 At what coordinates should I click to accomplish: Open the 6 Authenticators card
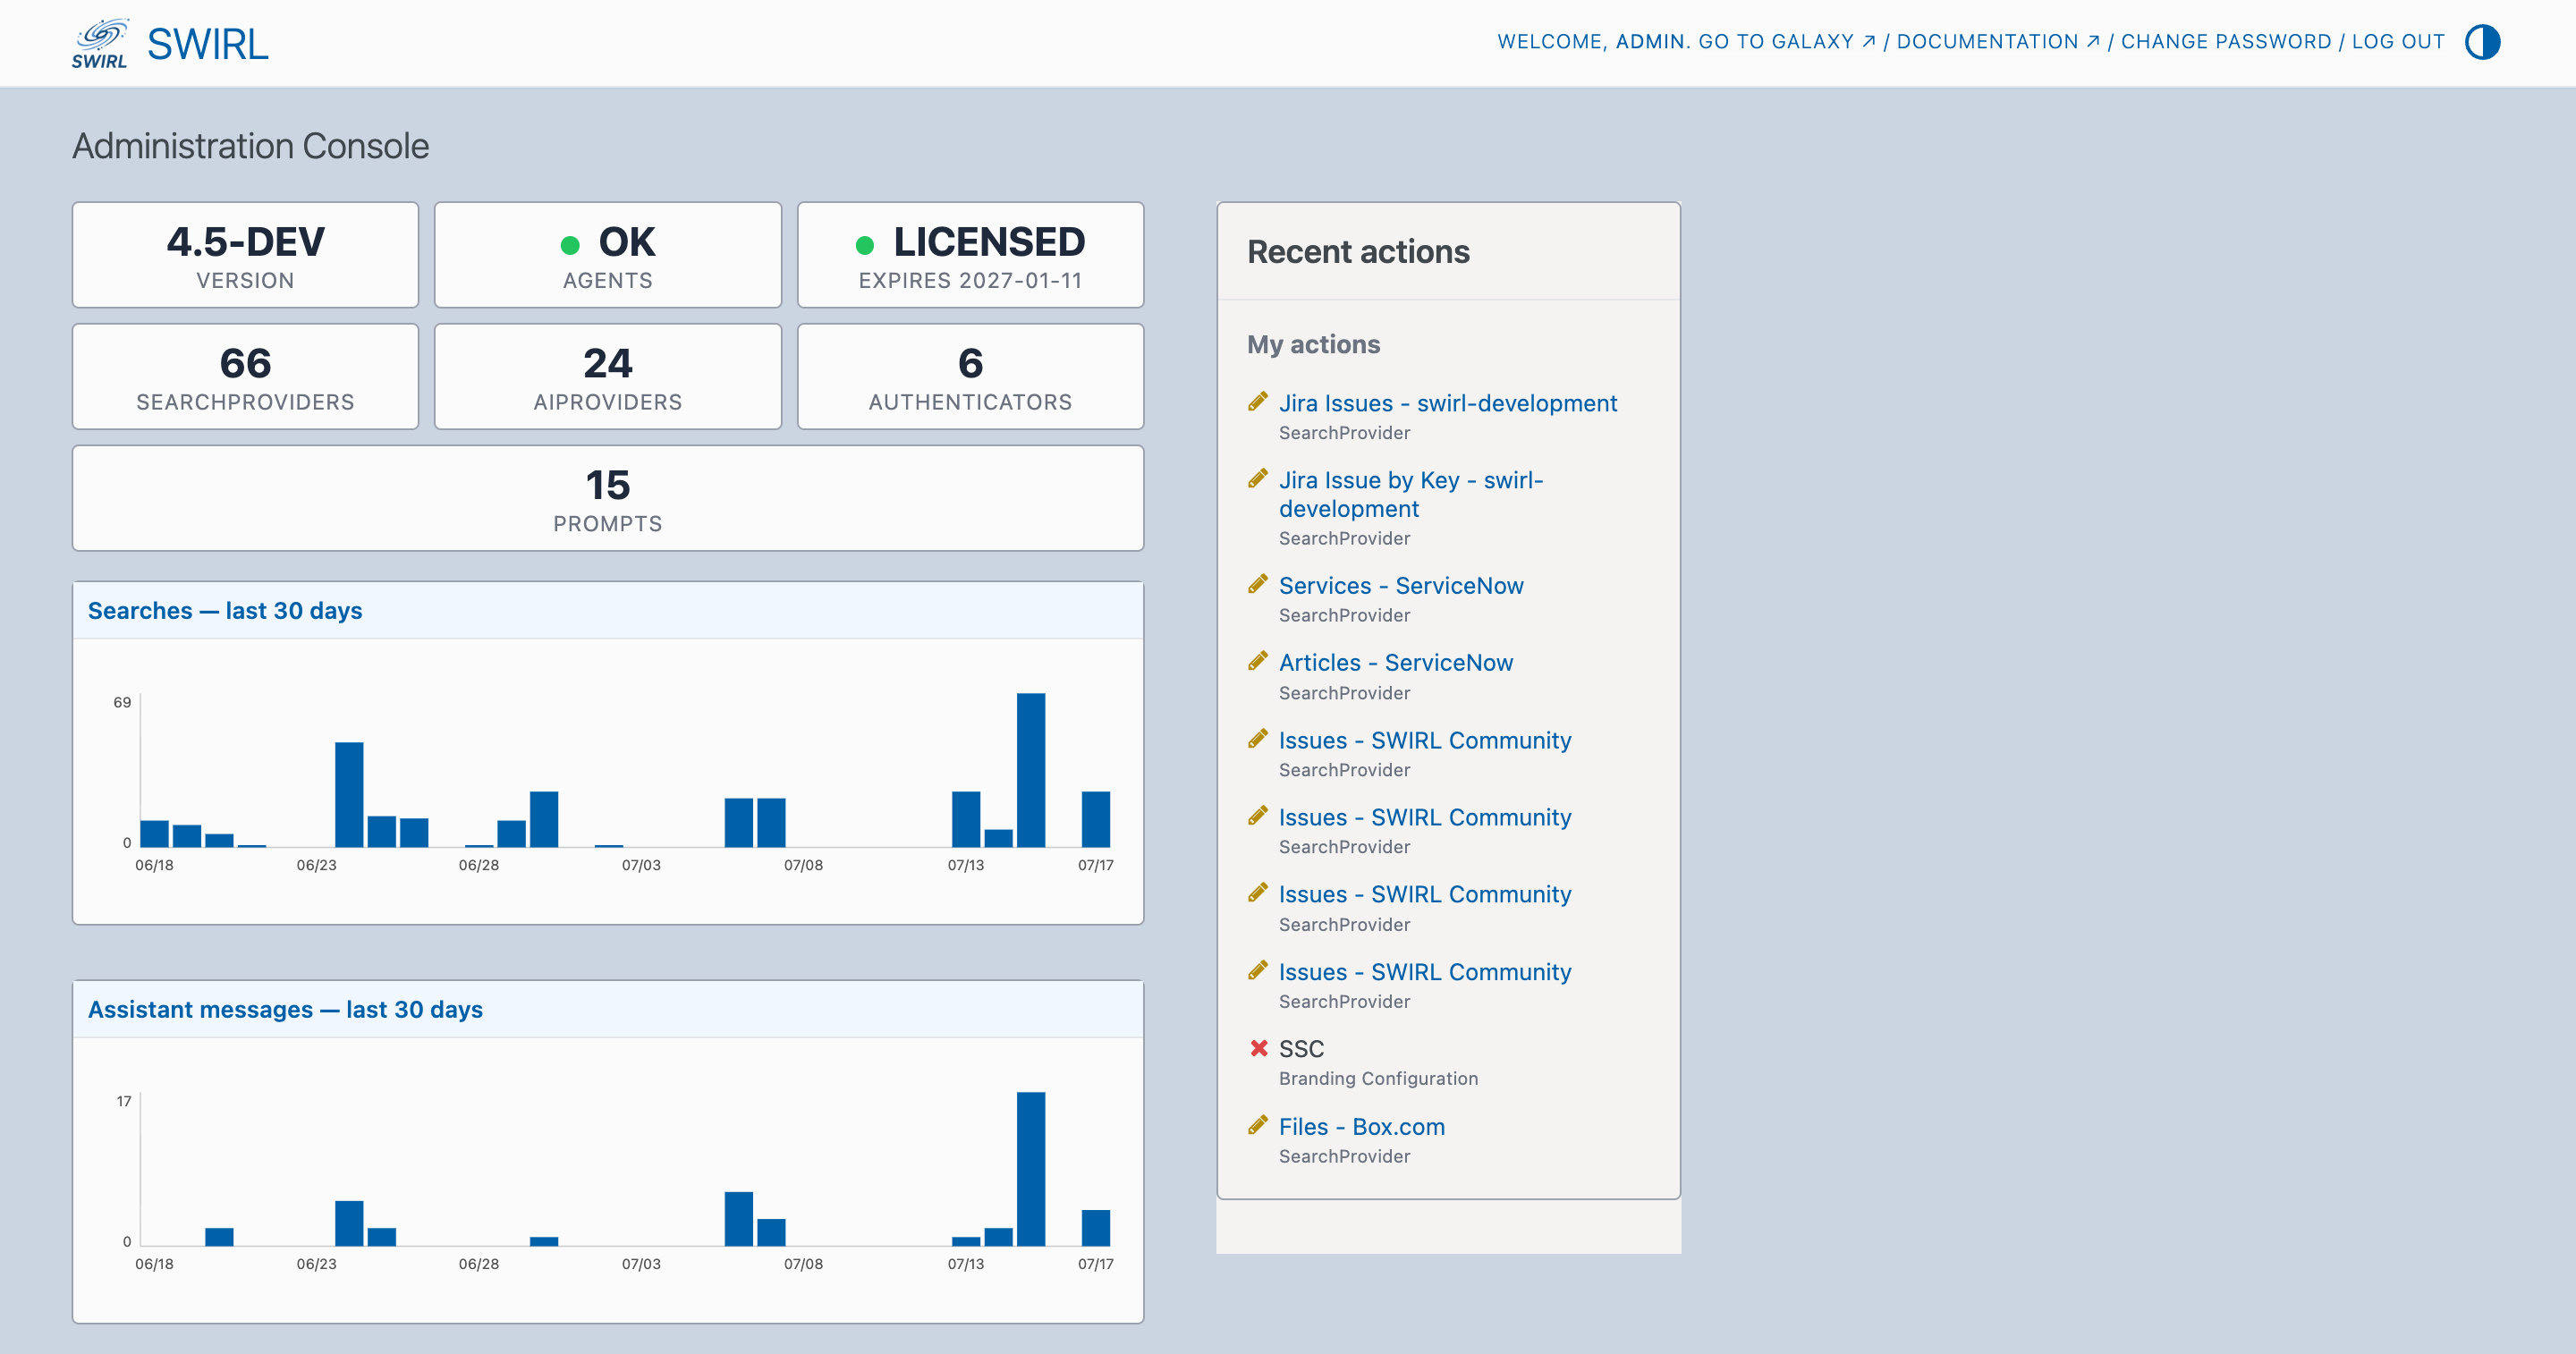point(970,377)
